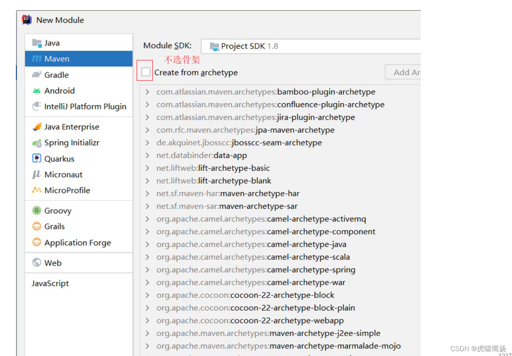Viewport: 512px width, 356px height.
Task: Expand jira-plugin-archetype node
Action: (147, 117)
